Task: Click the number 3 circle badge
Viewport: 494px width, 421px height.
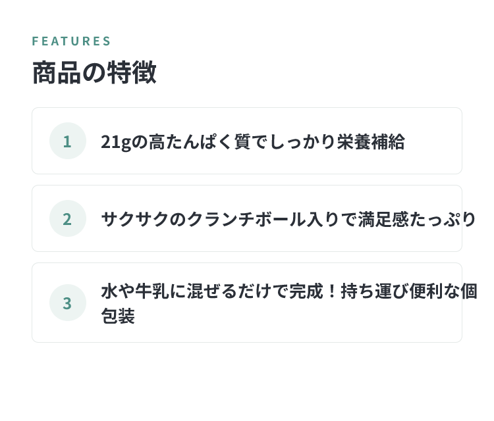Action: click(68, 303)
